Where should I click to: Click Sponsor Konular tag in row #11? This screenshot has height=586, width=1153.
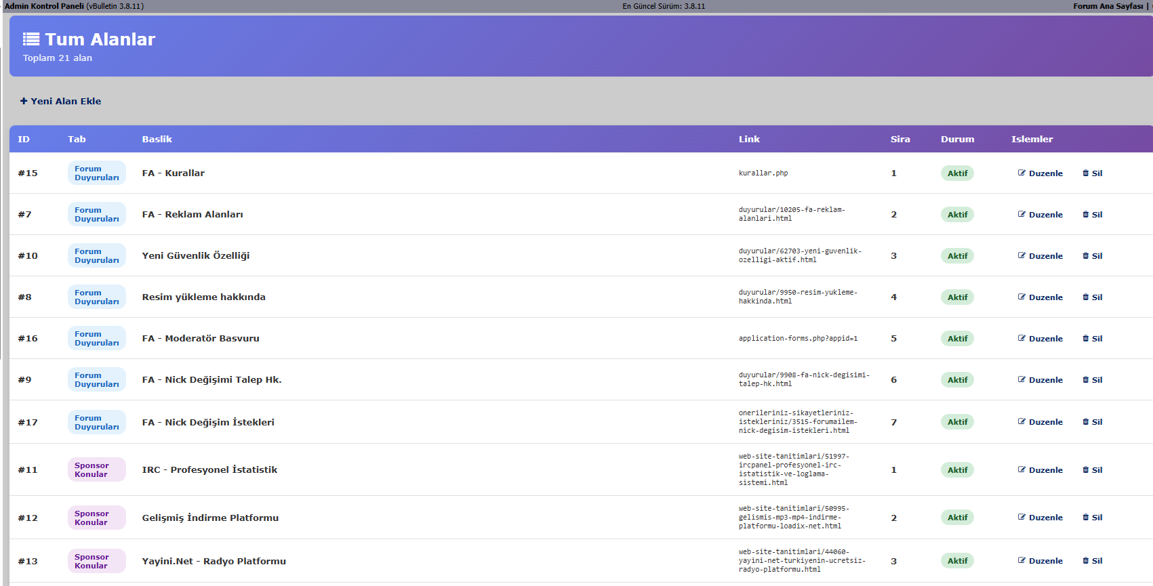(x=97, y=469)
